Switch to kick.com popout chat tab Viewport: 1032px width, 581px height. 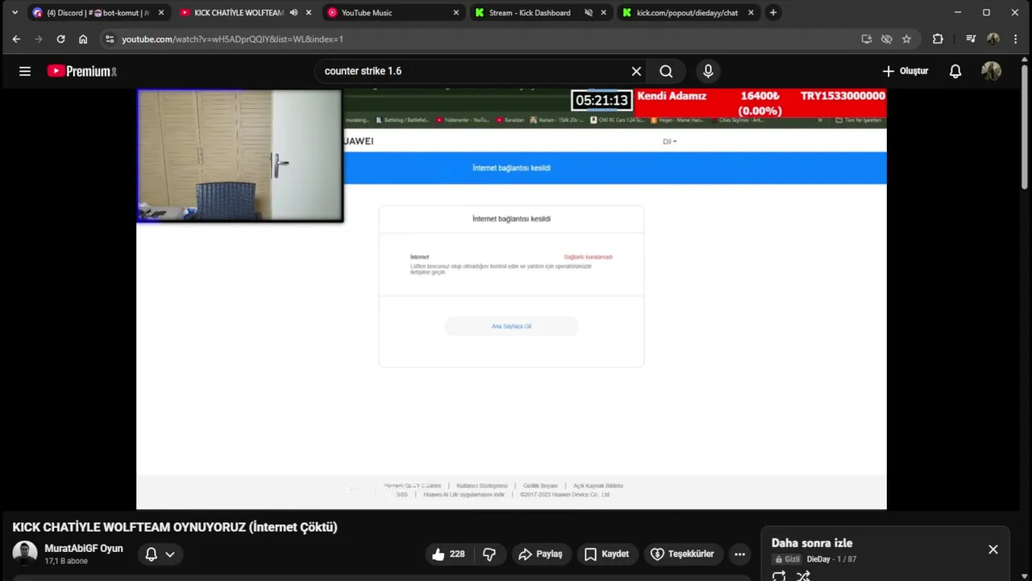coord(687,13)
